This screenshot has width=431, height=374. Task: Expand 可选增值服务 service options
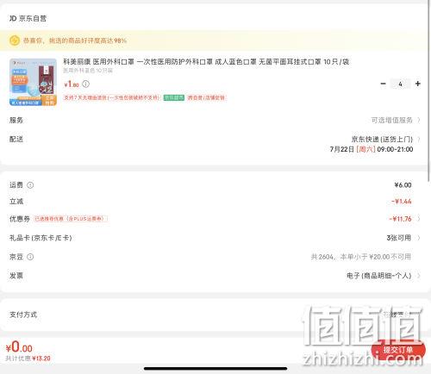click(x=396, y=120)
